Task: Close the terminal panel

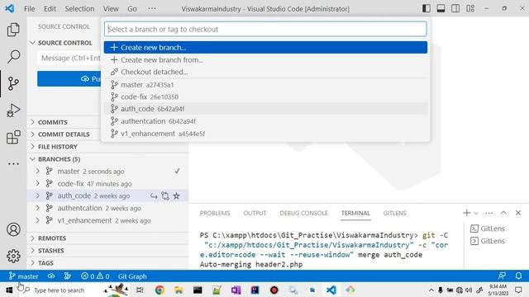Action: point(518,213)
